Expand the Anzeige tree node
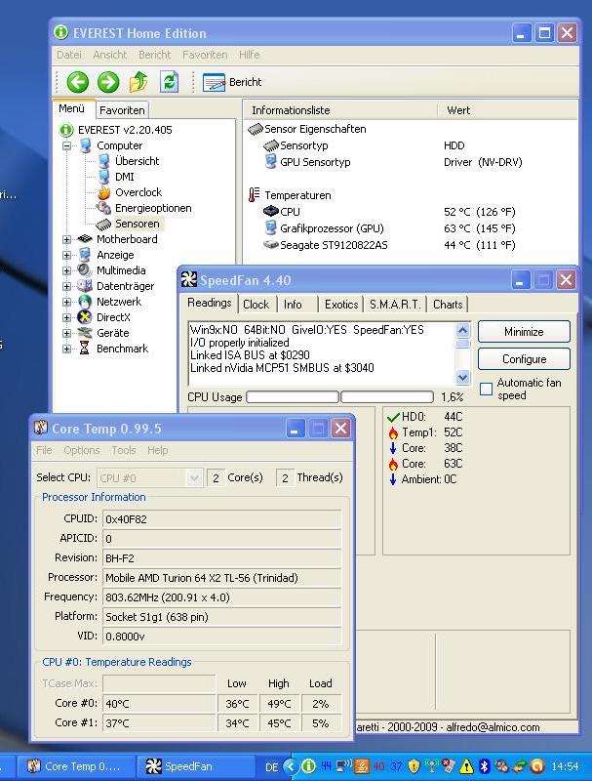Viewport: 592px width, 781px height. [x=66, y=255]
